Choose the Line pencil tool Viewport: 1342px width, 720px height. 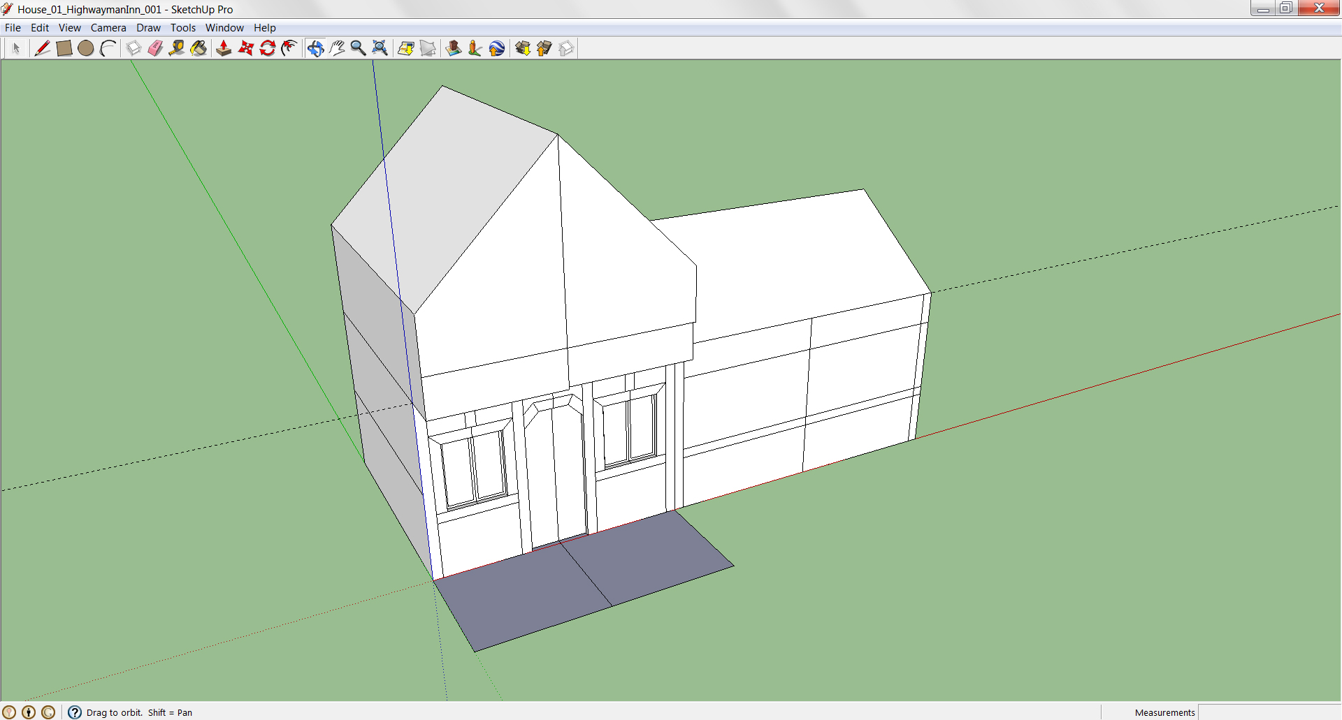coord(42,48)
